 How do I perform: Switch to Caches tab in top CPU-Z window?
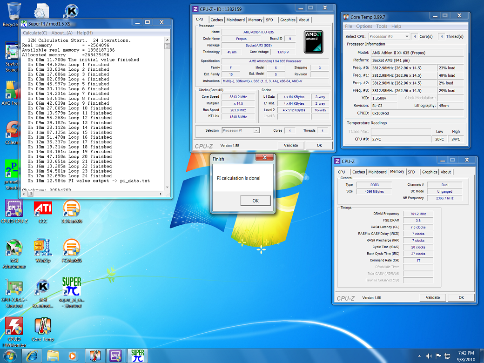coord(217,20)
